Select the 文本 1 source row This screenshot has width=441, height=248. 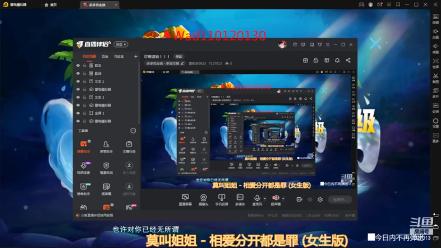click(107, 97)
